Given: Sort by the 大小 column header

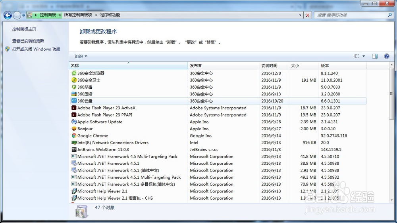Looking at the screenshot, I should [x=304, y=66].
